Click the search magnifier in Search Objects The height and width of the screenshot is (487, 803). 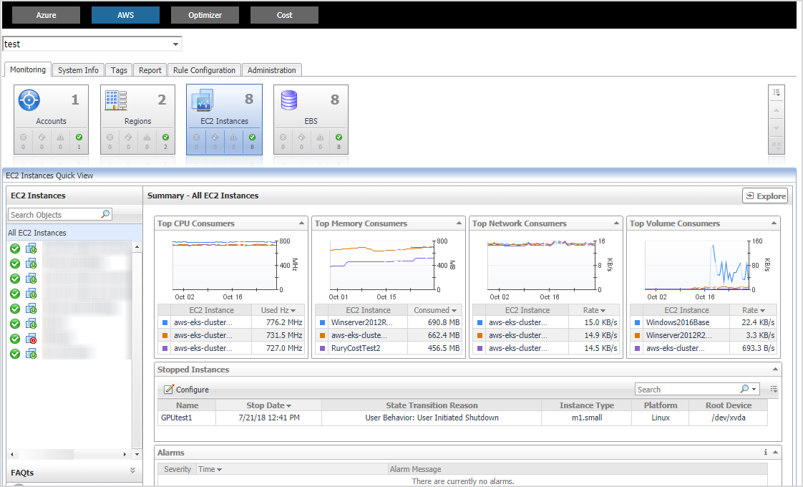pos(106,214)
